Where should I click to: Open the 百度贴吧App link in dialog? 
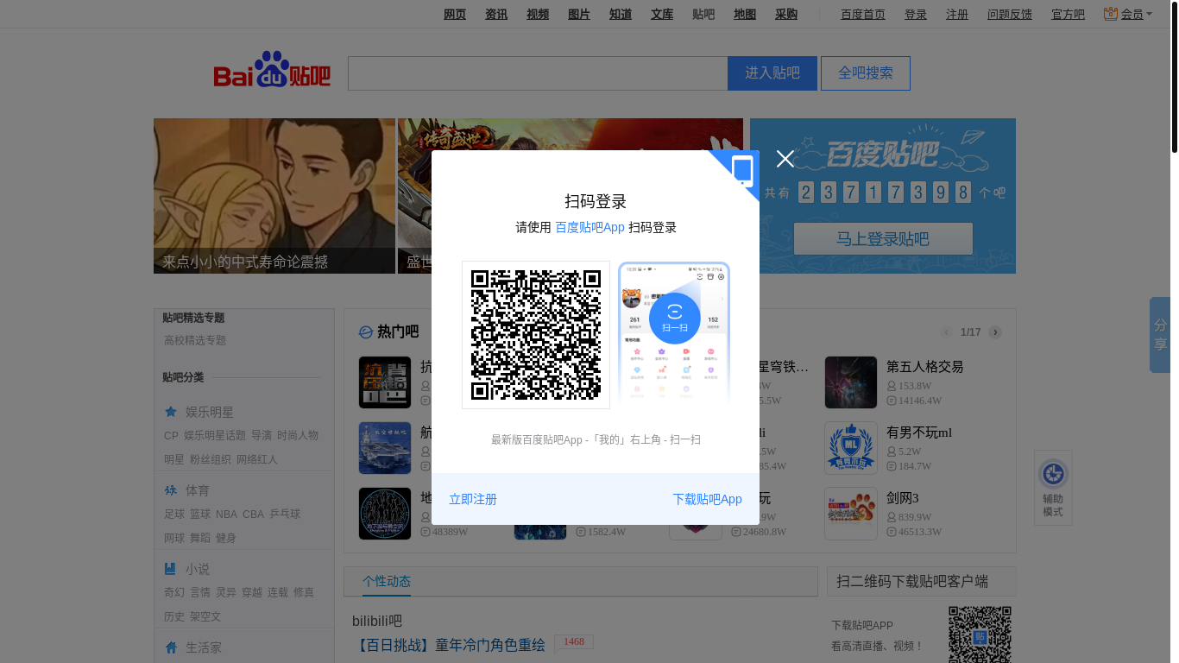tap(589, 227)
